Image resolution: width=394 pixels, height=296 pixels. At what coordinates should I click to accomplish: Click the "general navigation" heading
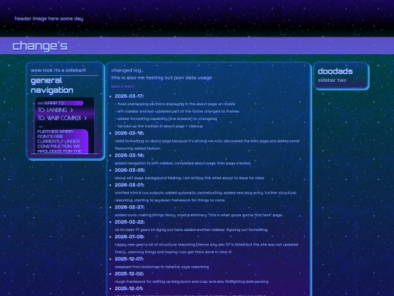(52, 86)
